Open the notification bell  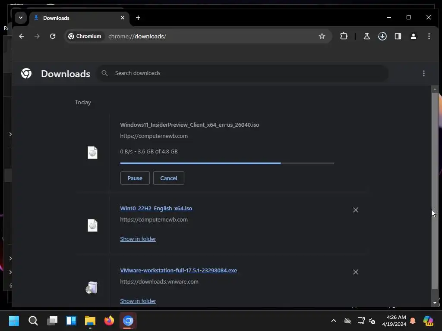(413, 321)
